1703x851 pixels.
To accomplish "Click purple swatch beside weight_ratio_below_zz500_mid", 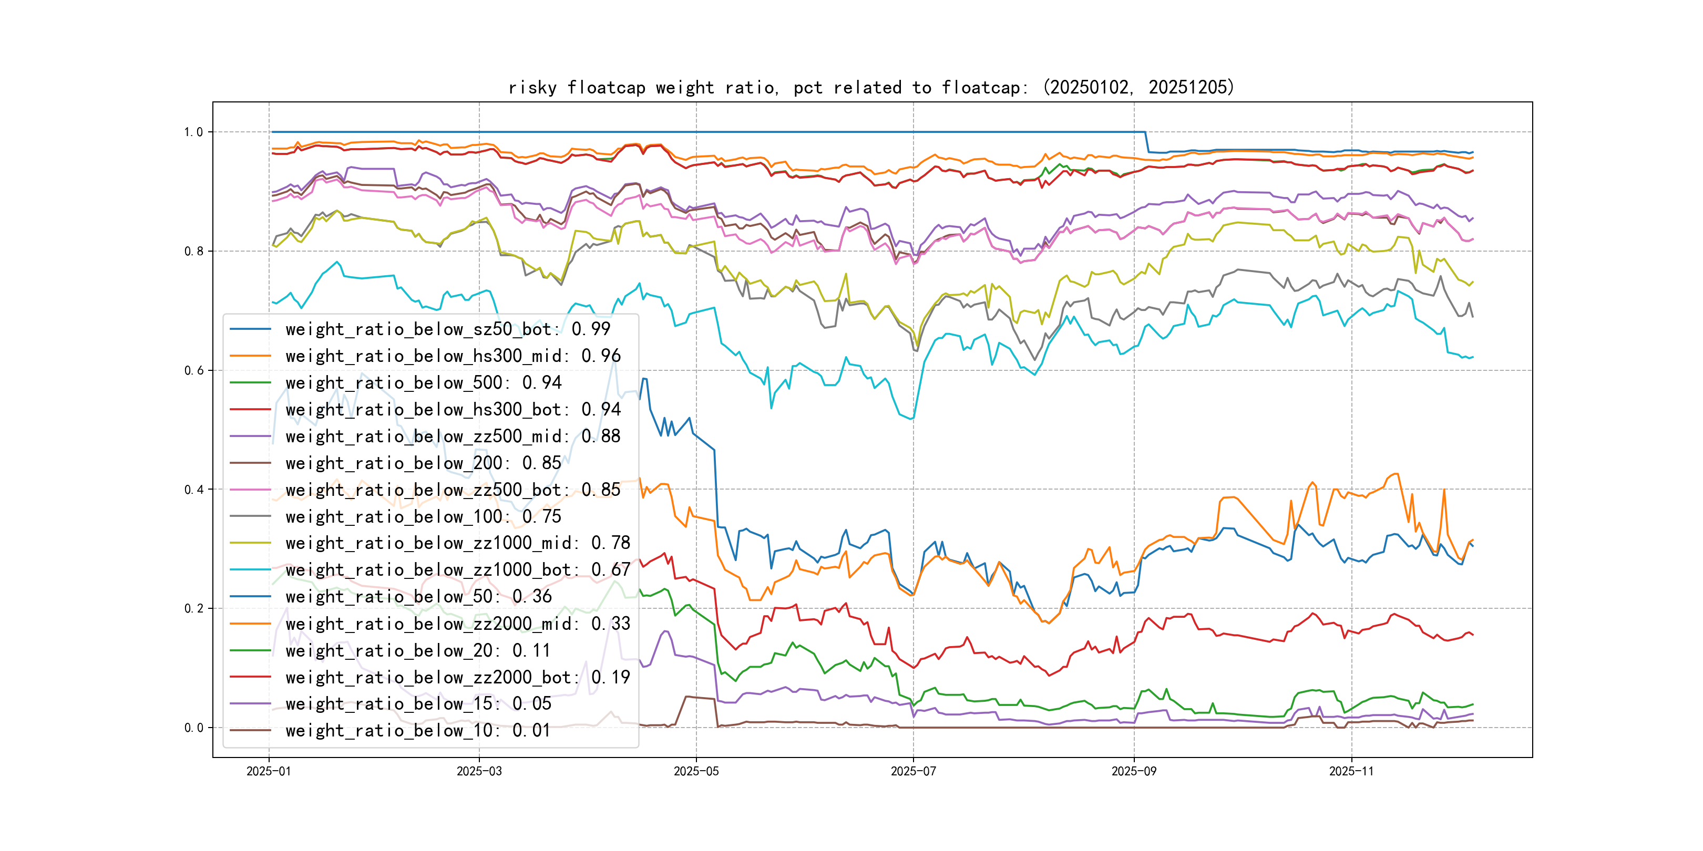I will pyautogui.click(x=250, y=436).
